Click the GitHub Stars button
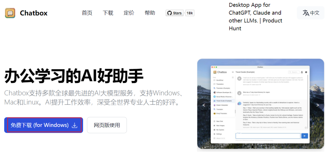 click(x=175, y=13)
